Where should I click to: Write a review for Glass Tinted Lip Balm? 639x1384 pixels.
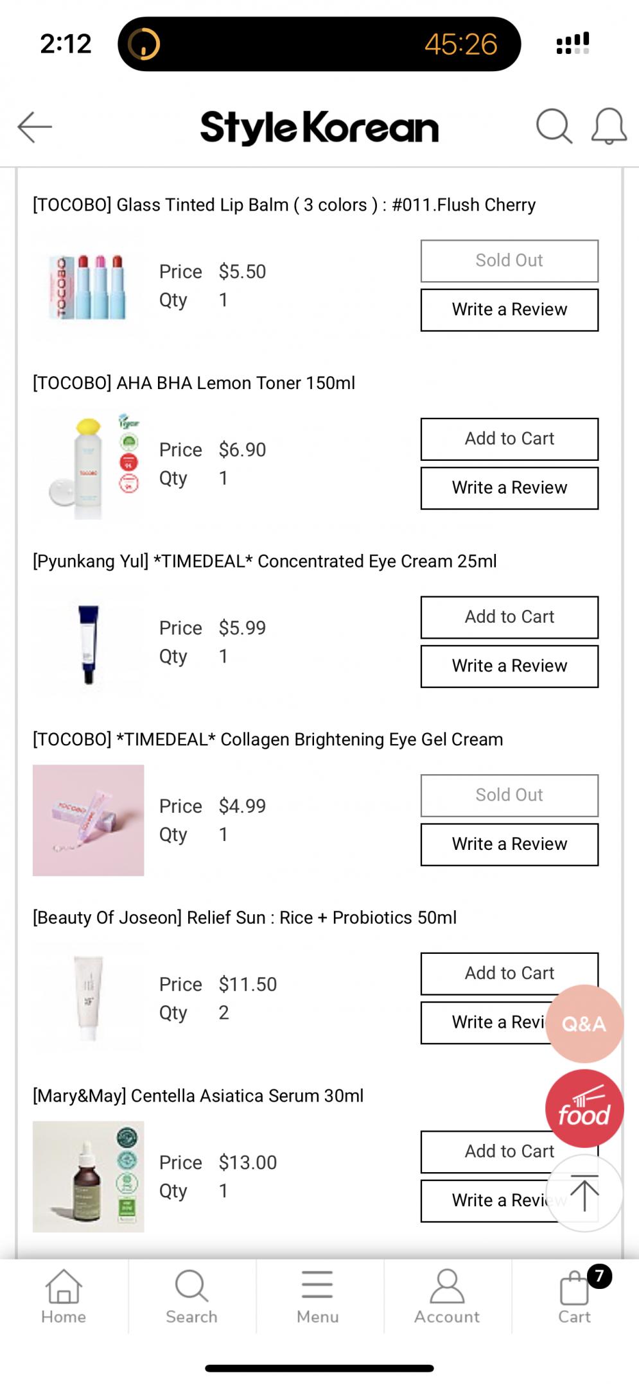click(509, 310)
